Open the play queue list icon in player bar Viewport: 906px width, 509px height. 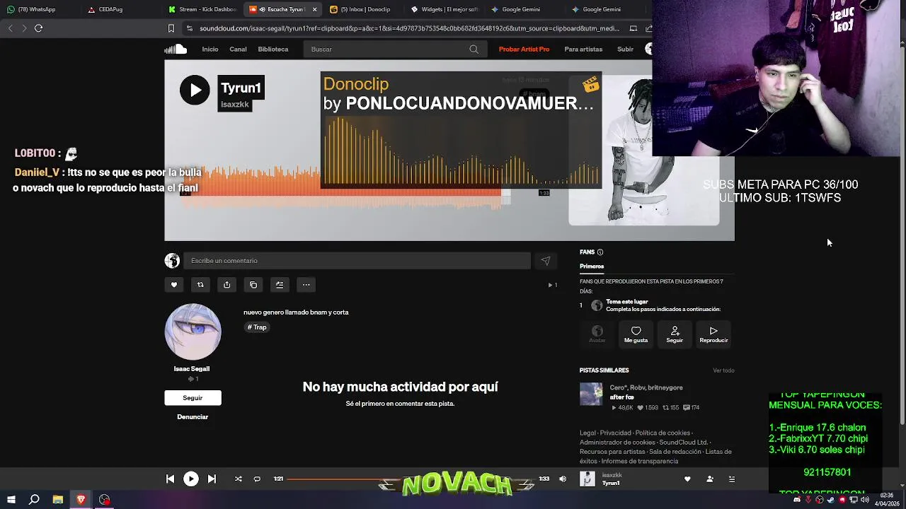(x=732, y=479)
